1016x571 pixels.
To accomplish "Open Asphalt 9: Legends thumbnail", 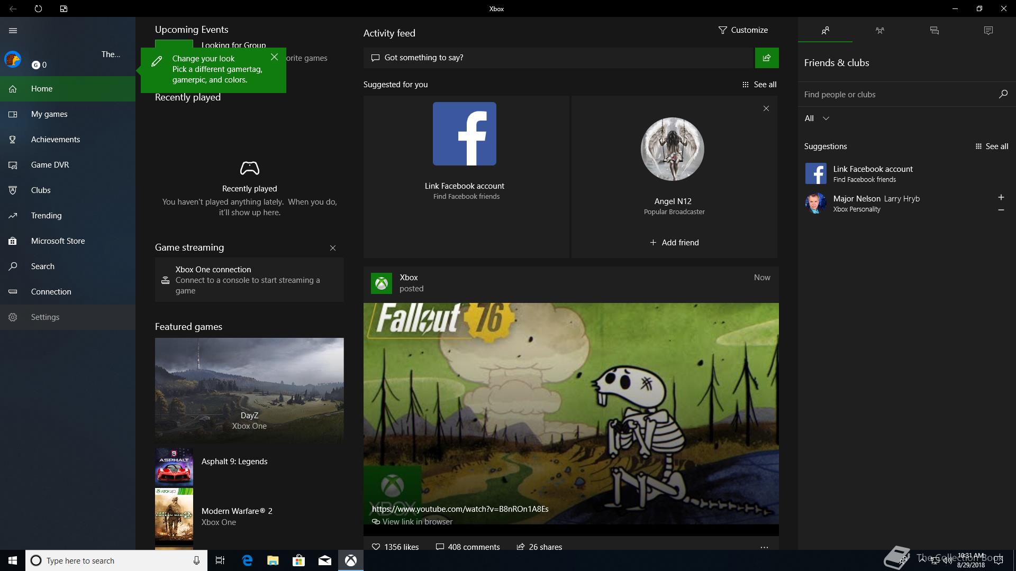I will pyautogui.click(x=174, y=467).
